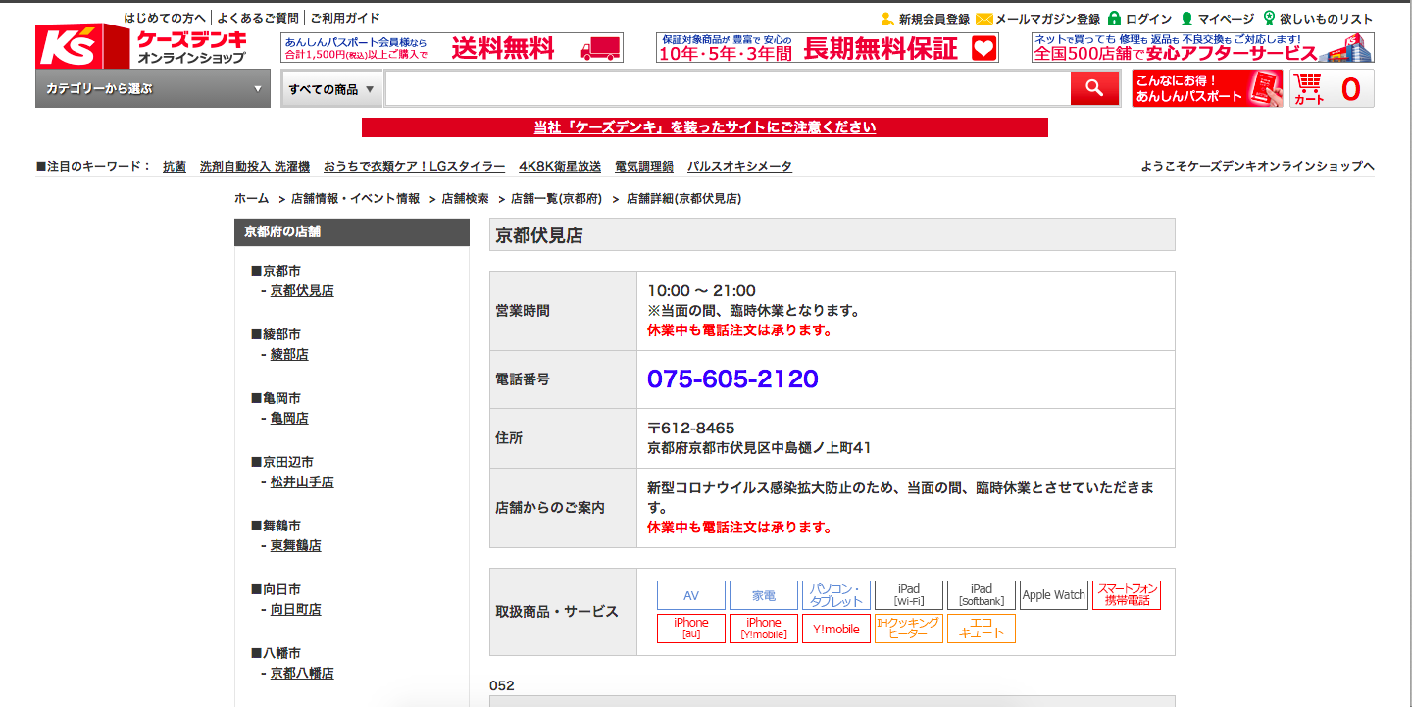Select the 家電 service badge
Screen dimensions: 1412x707
click(764, 595)
